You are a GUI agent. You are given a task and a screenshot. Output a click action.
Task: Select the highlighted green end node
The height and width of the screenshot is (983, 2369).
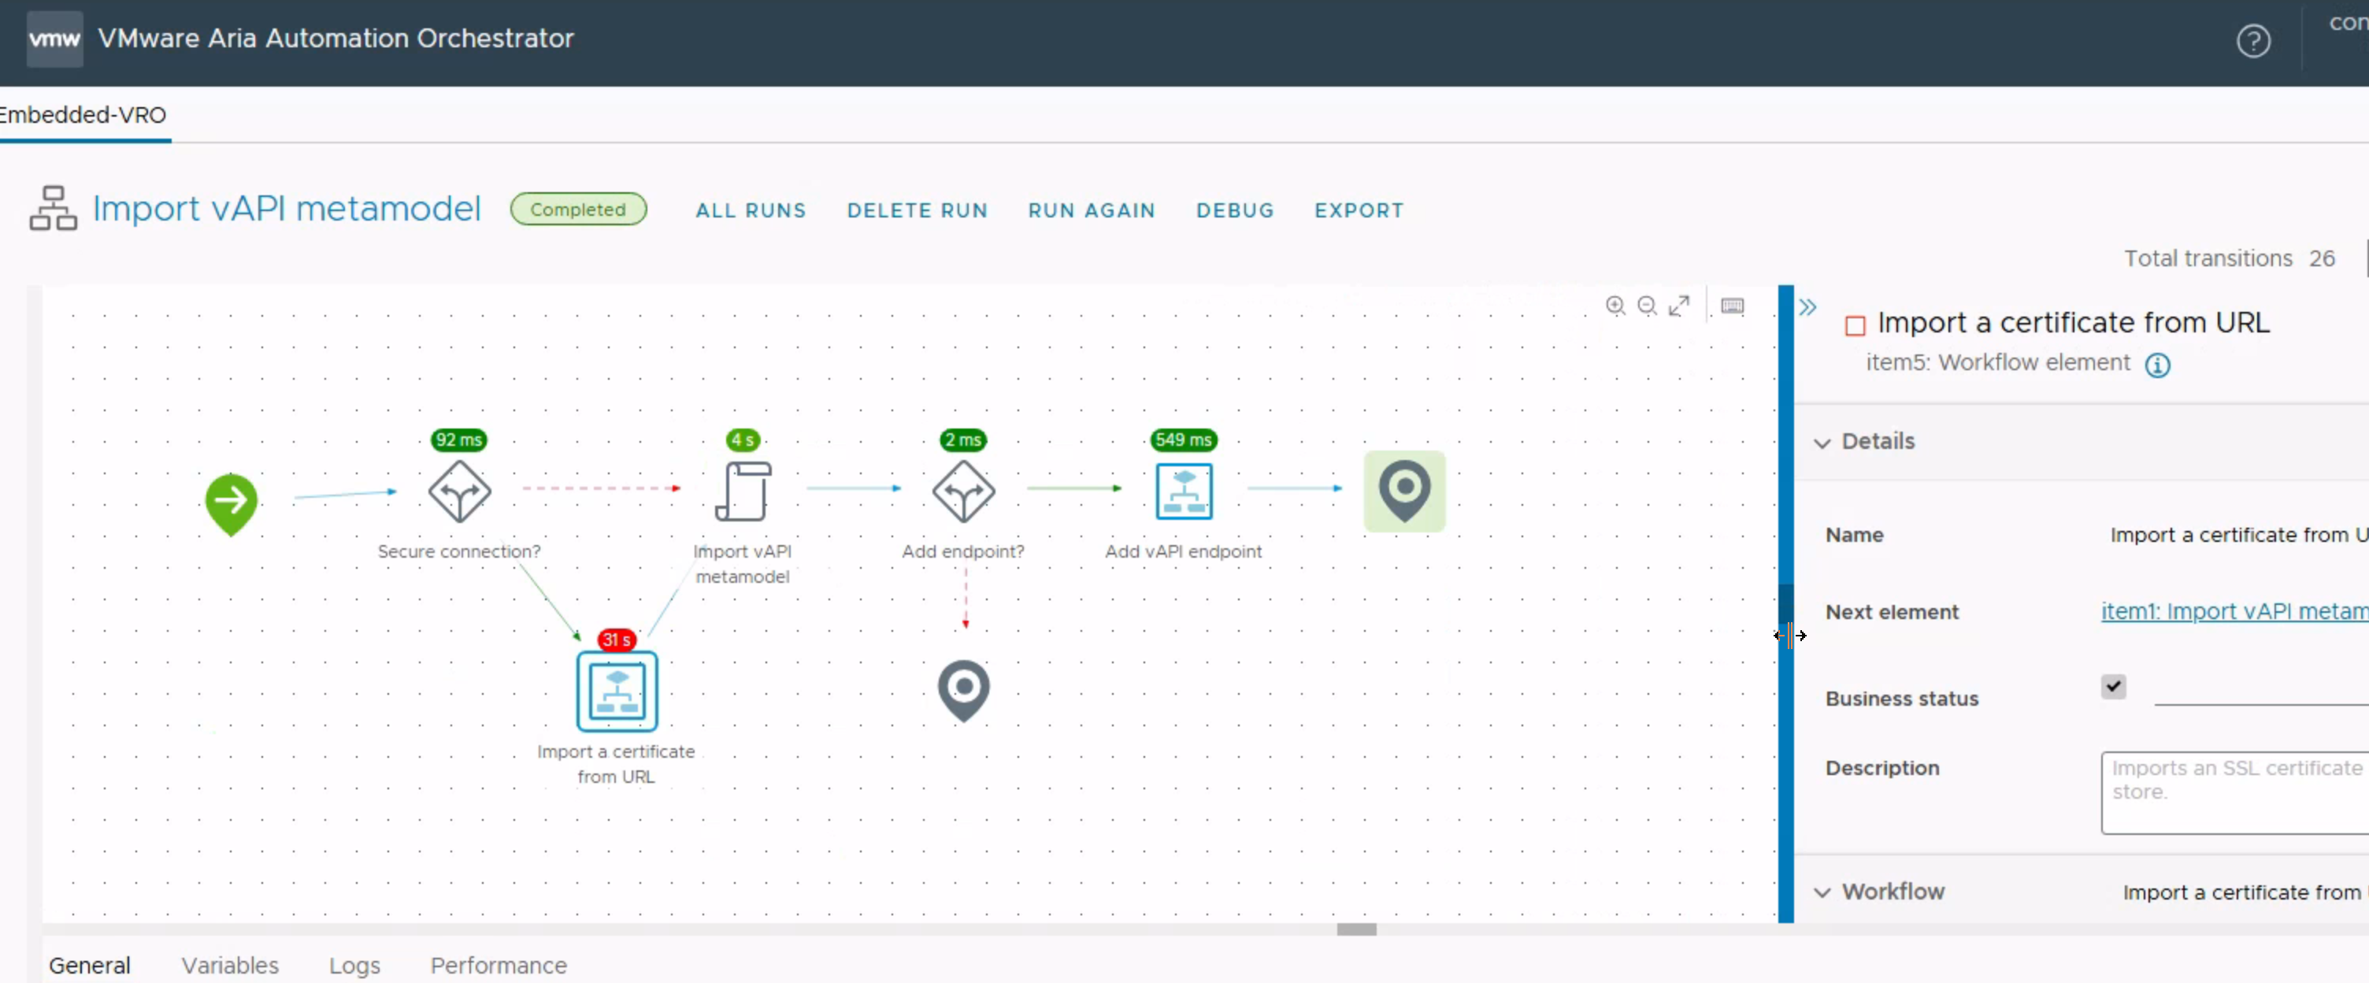tap(1404, 491)
